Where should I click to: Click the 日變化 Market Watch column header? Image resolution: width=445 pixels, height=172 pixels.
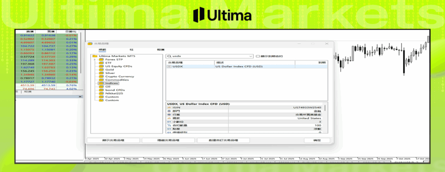[67, 32]
